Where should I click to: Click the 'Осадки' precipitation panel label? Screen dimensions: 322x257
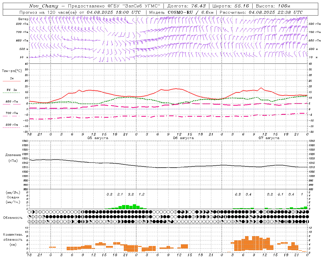click(13, 197)
